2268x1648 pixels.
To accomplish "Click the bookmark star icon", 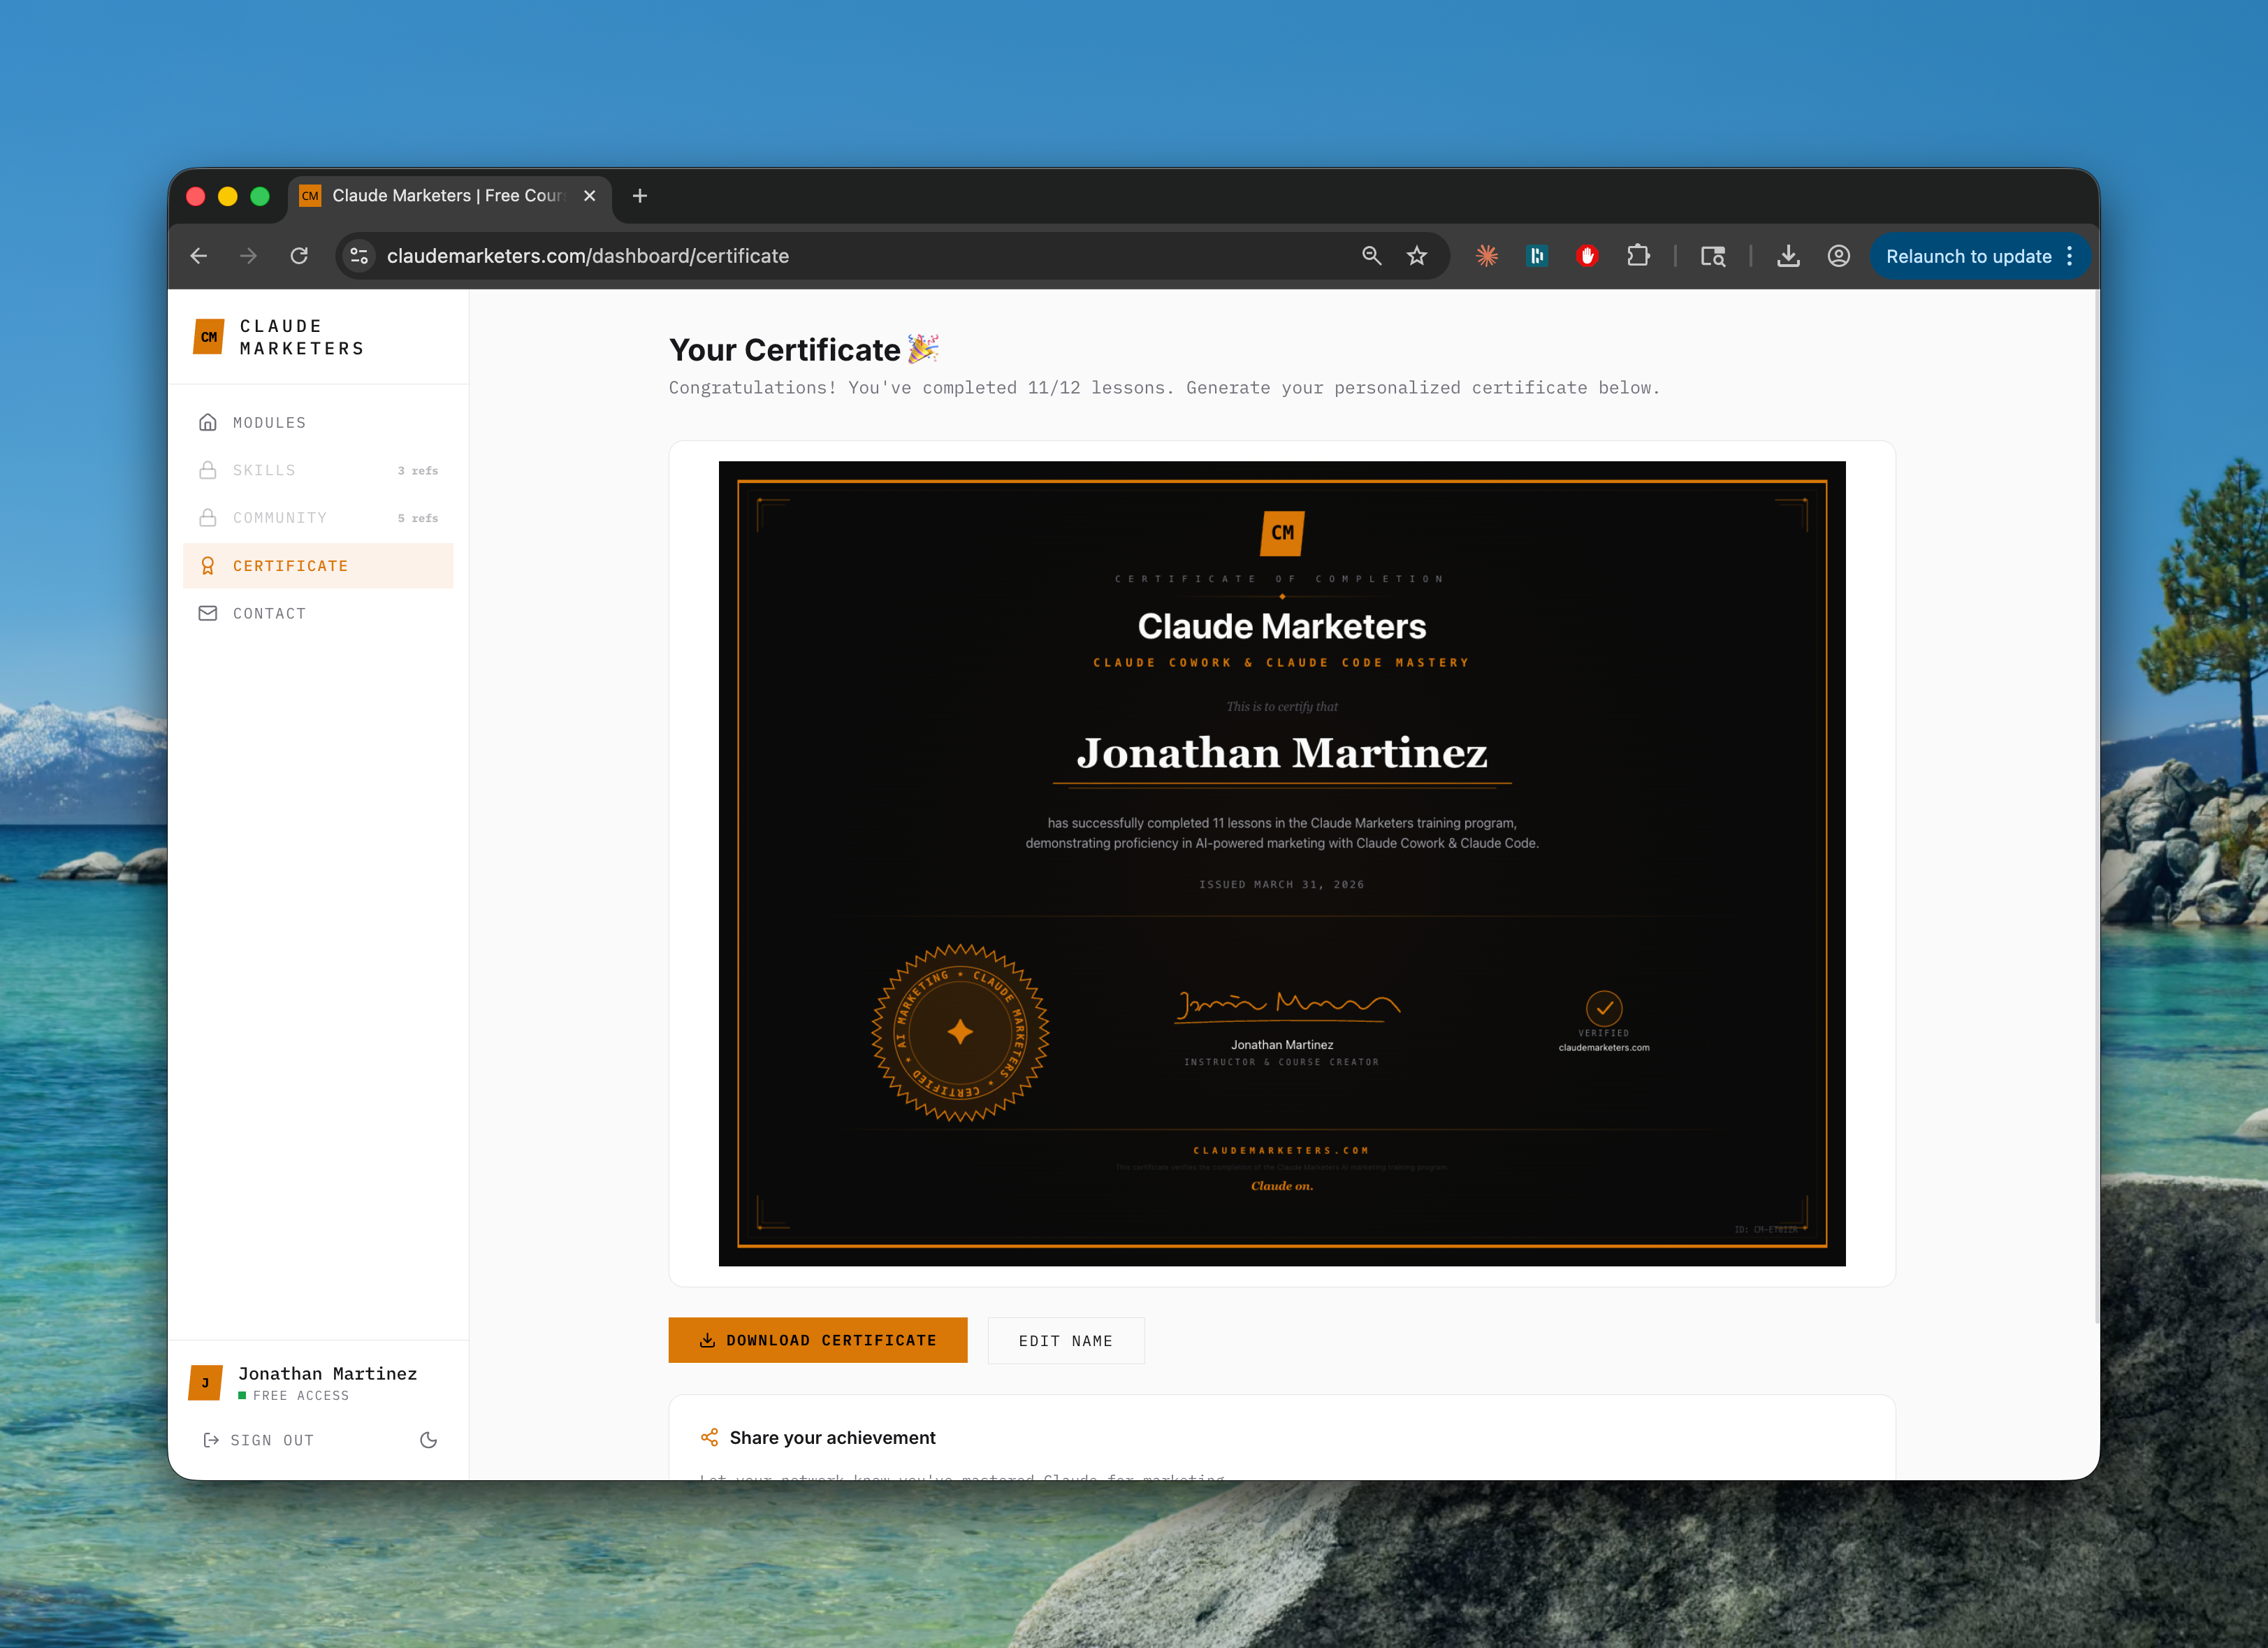I will [x=1417, y=256].
